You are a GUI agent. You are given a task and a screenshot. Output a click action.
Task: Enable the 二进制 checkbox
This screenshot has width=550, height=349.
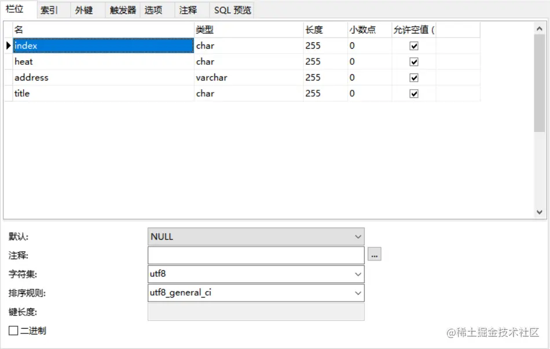coord(13,330)
